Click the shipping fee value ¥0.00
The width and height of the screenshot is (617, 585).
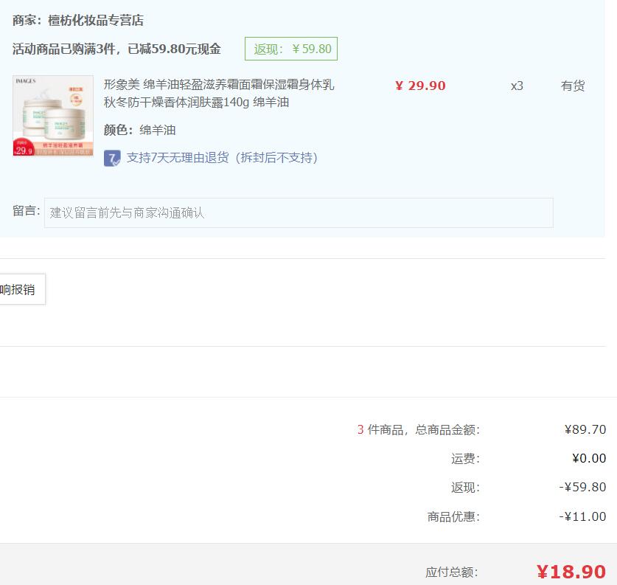(x=589, y=458)
